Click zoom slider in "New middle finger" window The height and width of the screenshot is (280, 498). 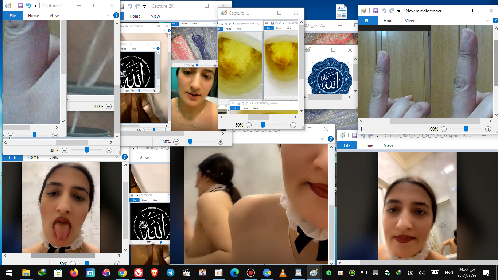click(x=466, y=129)
